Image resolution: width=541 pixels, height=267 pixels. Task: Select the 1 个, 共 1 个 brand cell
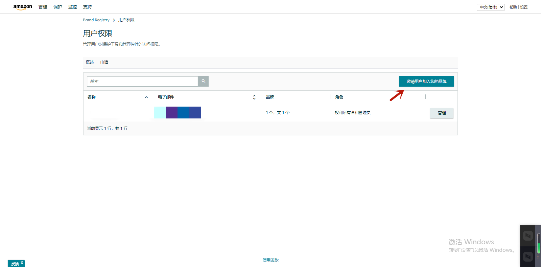(278, 113)
